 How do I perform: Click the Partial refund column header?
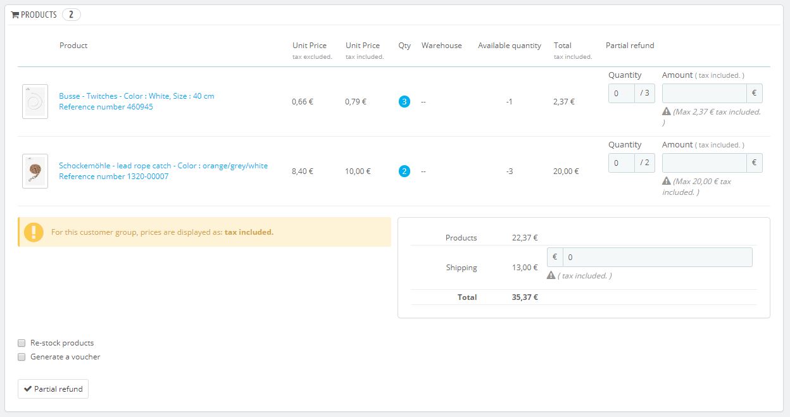tap(630, 46)
